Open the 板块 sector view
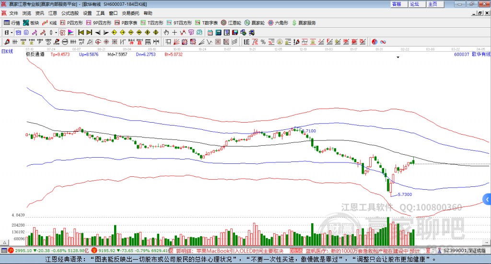This screenshot has width=491, height=264. [x=31, y=23]
